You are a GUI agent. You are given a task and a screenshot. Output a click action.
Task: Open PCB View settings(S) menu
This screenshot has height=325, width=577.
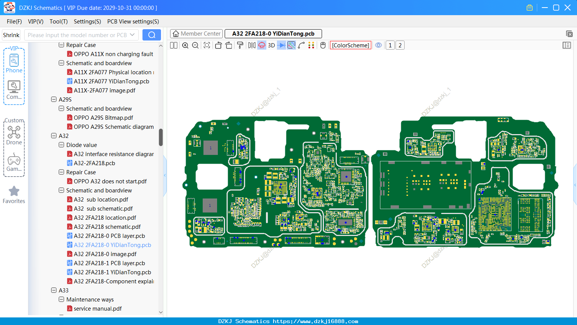133,22
